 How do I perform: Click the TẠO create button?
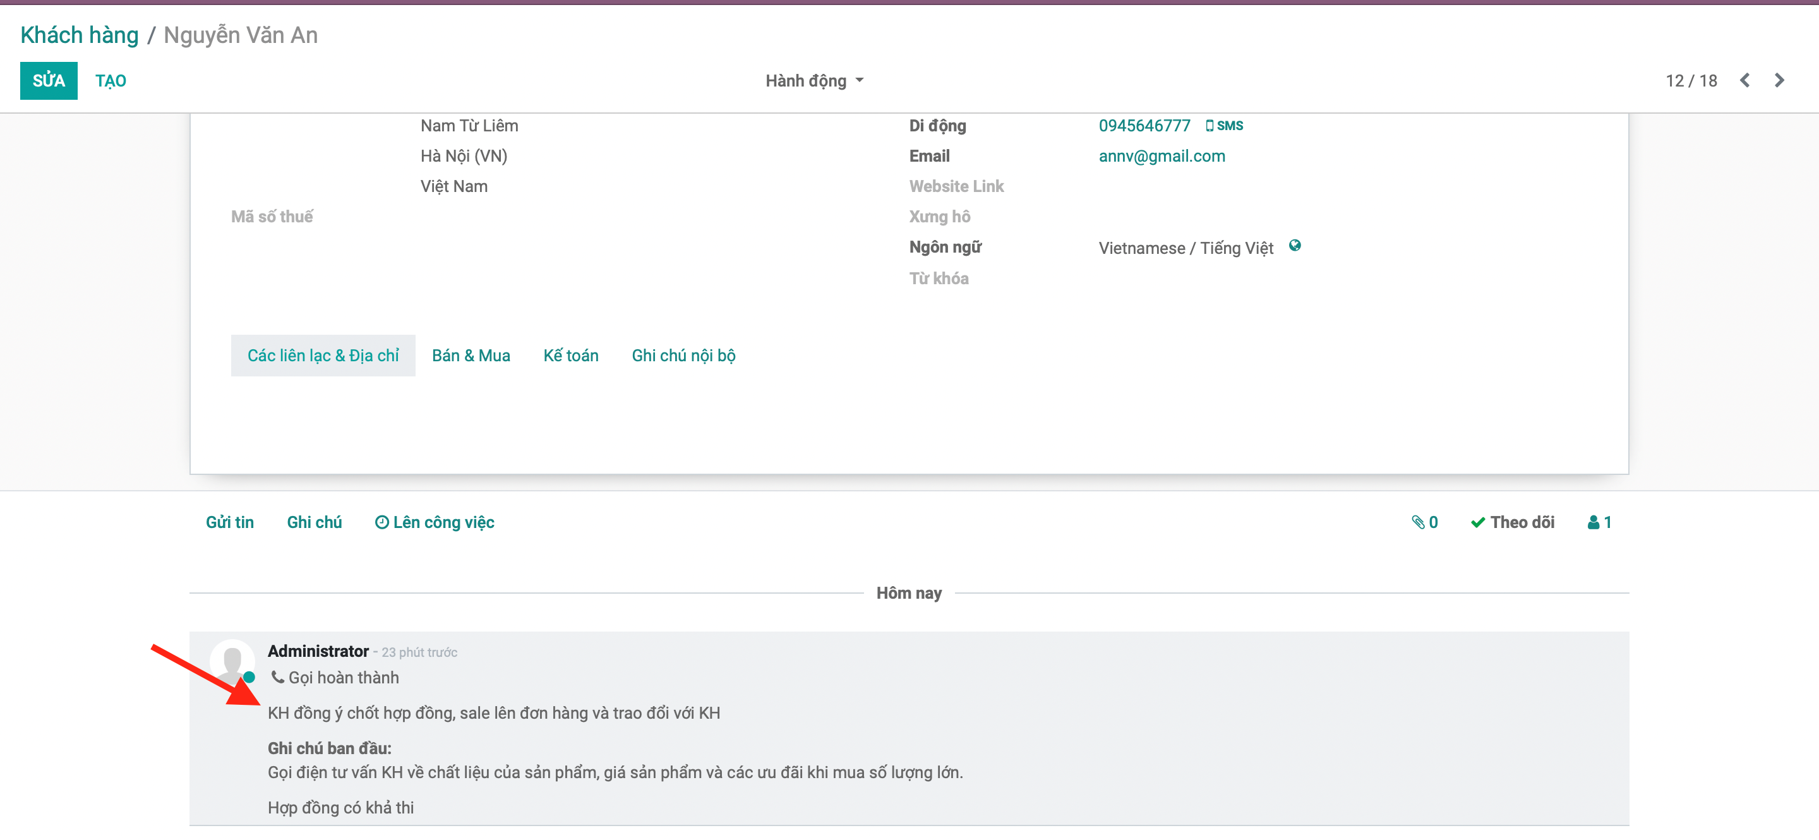[x=111, y=80]
